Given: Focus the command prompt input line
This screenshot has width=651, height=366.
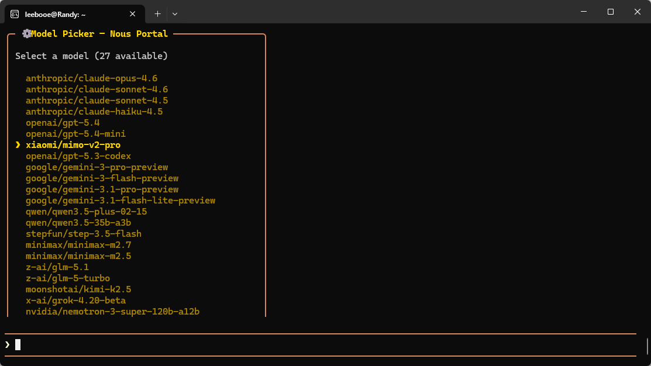Looking at the screenshot, I should [320, 345].
